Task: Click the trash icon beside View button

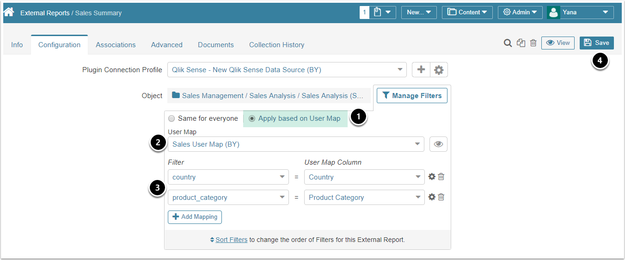Action: (533, 43)
